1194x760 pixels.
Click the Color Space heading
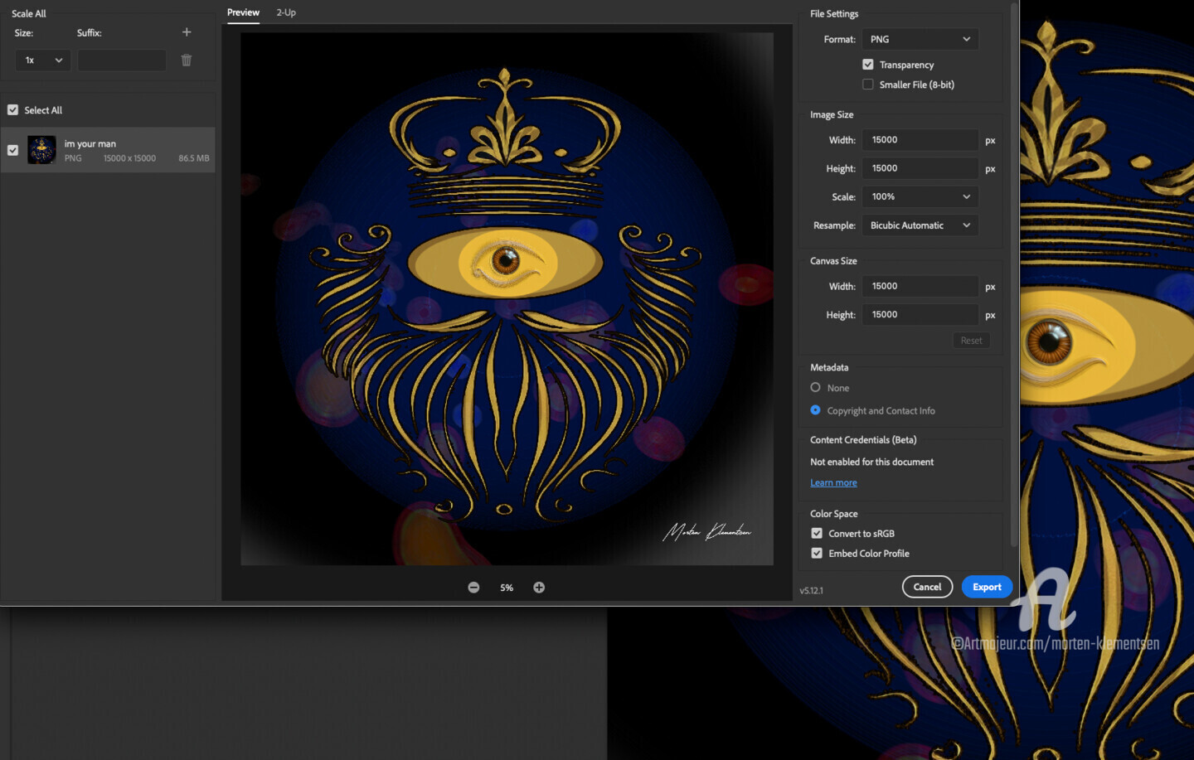(x=834, y=514)
